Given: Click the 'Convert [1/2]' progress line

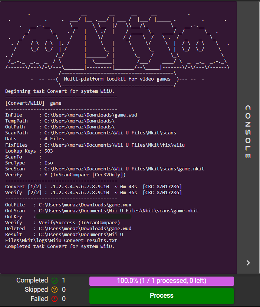Looking at the screenshot, I should tap(93, 187).
